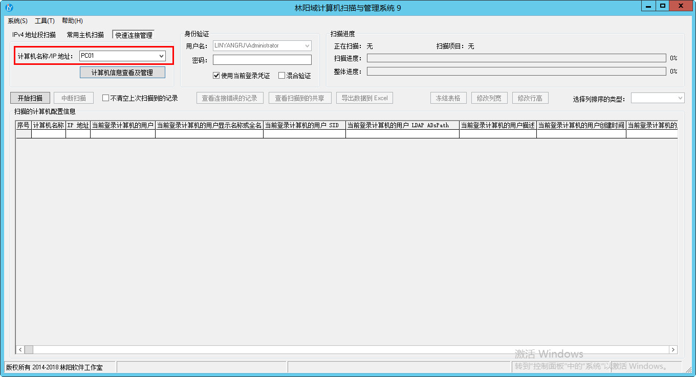Maximize the application window

pos(663,6)
